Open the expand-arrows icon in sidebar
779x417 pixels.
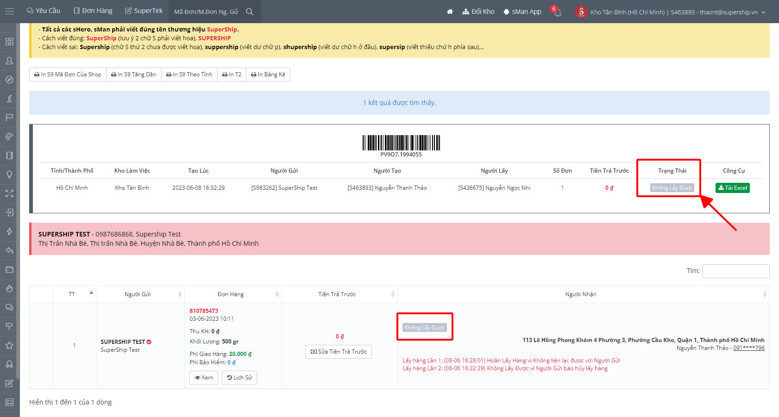(x=9, y=193)
